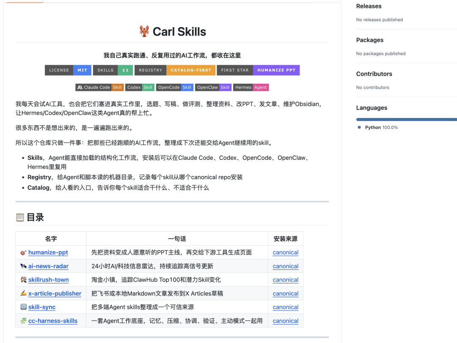Click the Hermes Agent badge
The image size is (457, 343).
tap(251, 88)
